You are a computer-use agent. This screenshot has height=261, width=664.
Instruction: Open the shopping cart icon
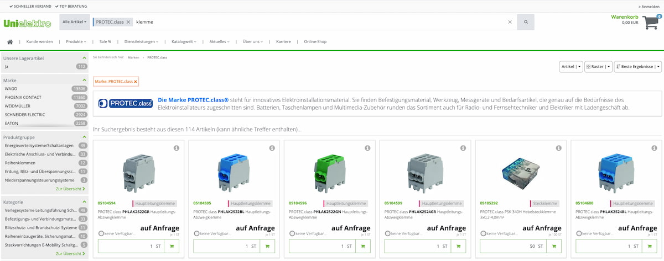pos(652,22)
